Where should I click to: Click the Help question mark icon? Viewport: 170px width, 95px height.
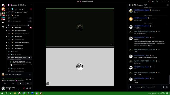(x=153, y=1)
